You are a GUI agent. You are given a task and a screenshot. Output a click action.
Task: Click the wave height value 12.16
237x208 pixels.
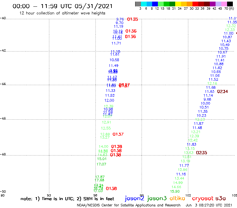[212, 84]
